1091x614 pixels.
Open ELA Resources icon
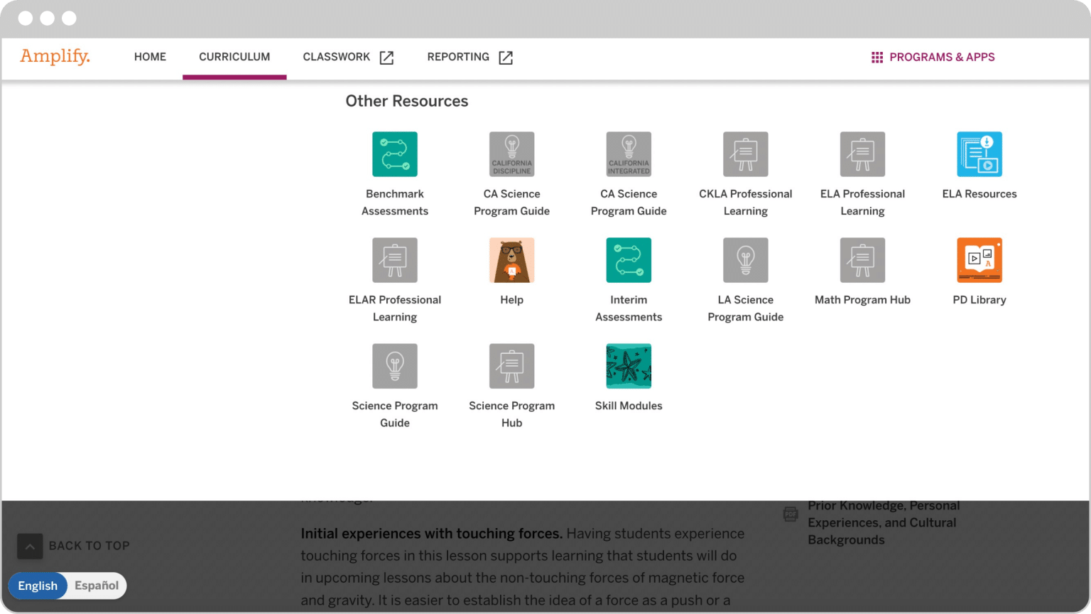click(979, 154)
